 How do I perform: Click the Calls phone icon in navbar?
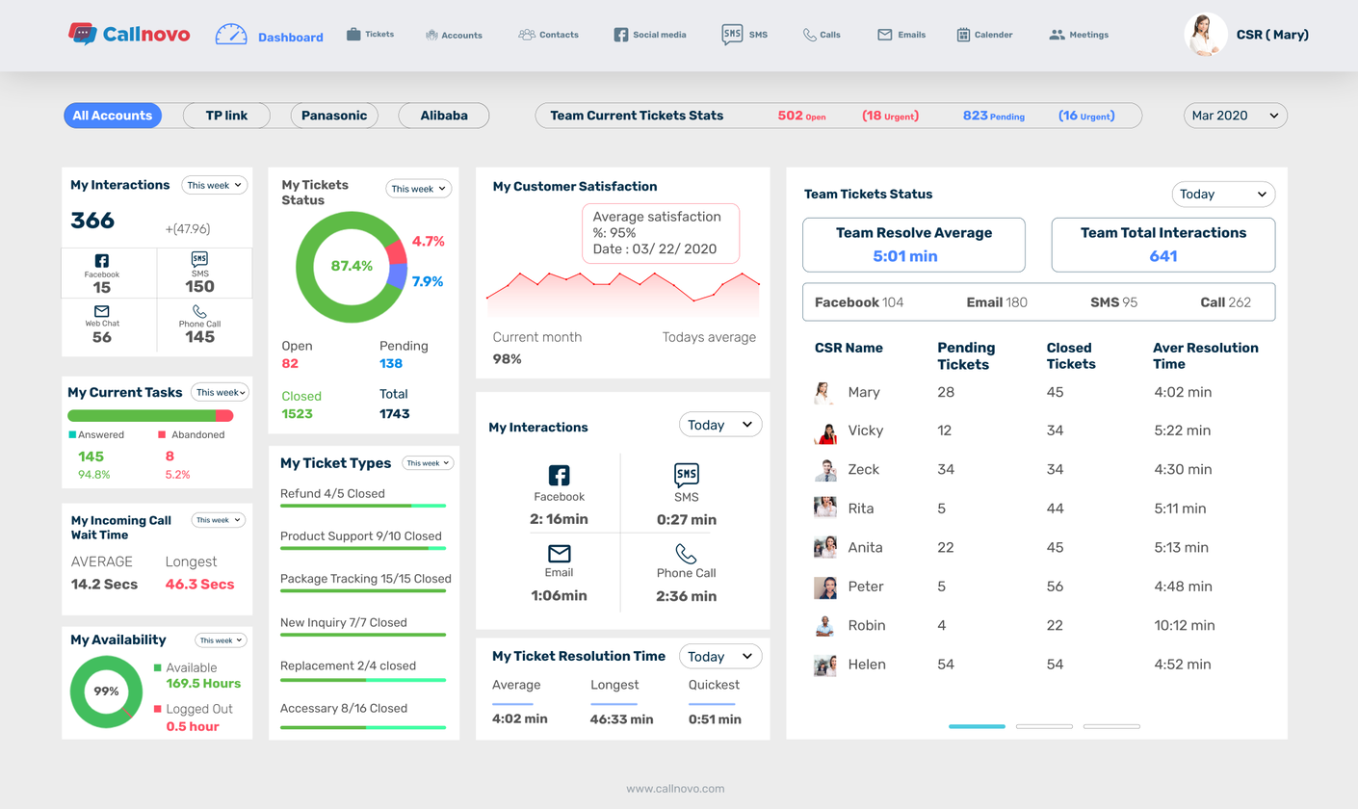point(809,35)
